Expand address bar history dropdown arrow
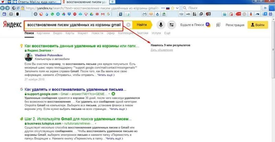 (177, 8)
